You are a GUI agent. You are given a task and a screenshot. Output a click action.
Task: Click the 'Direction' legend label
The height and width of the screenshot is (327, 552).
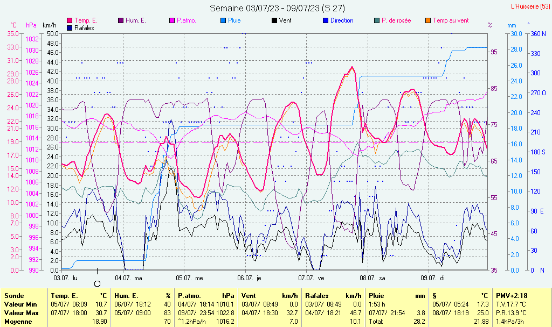[x=342, y=21]
